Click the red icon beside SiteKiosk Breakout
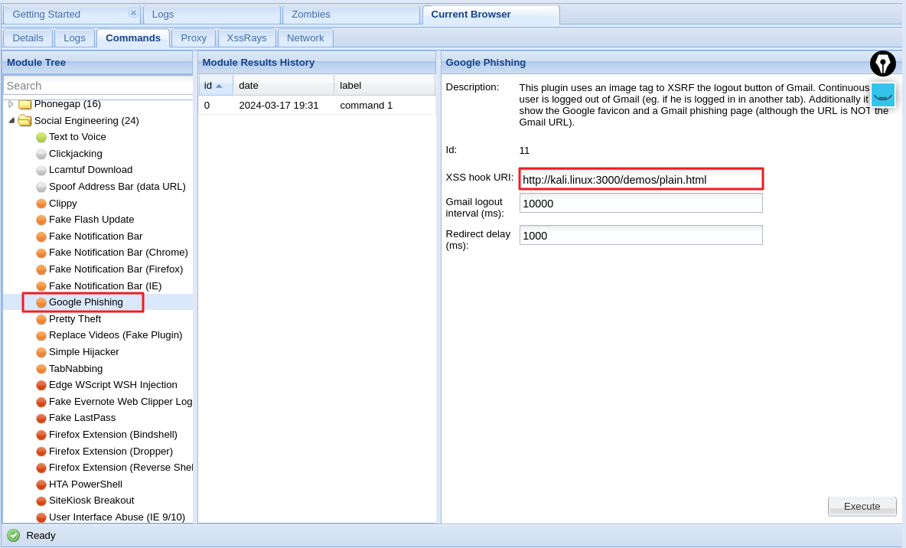 coord(41,501)
